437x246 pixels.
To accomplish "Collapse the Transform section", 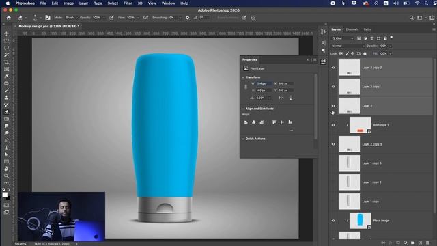I will (x=243, y=77).
